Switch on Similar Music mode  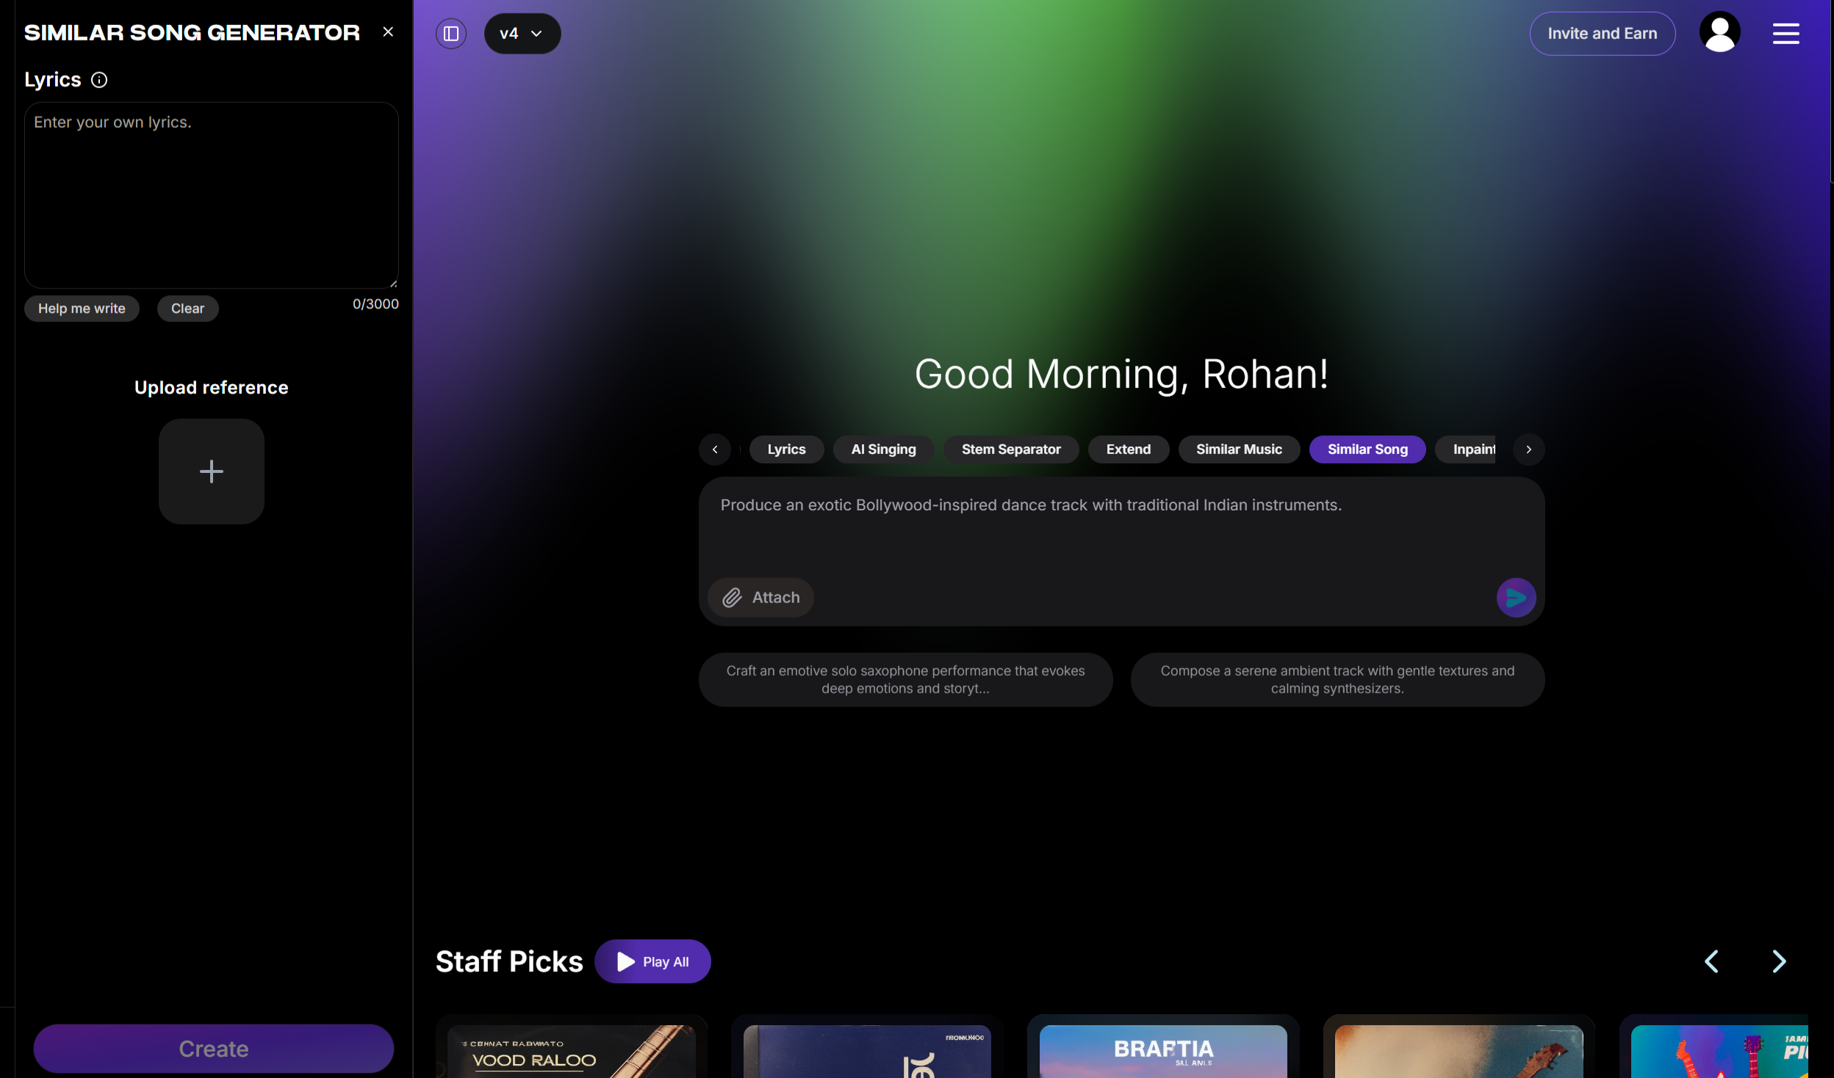[1238, 449]
